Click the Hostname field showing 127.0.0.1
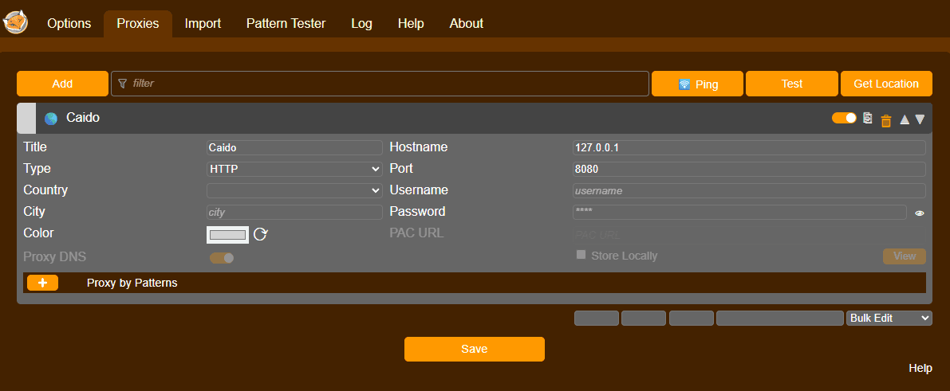 [748, 147]
